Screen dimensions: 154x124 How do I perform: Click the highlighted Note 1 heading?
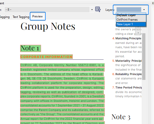(x=30, y=48)
